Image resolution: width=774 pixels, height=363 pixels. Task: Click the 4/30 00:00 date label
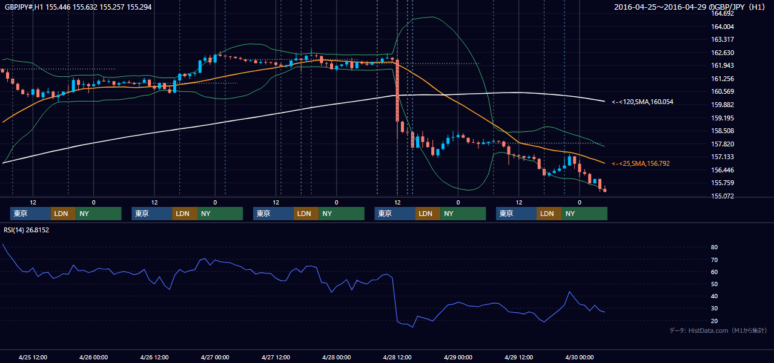pos(579,357)
